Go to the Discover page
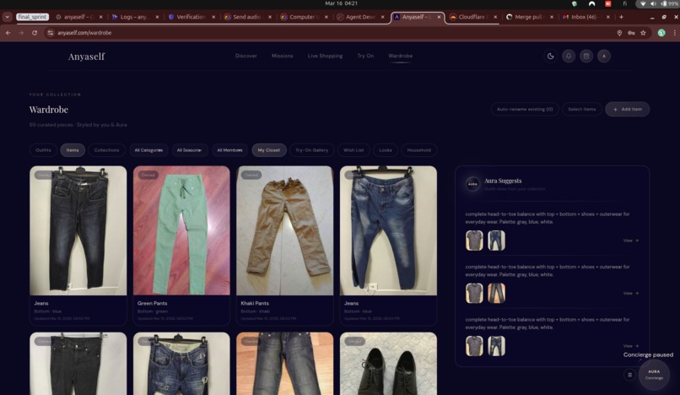The width and height of the screenshot is (680, 395). pyautogui.click(x=246, y=56)
